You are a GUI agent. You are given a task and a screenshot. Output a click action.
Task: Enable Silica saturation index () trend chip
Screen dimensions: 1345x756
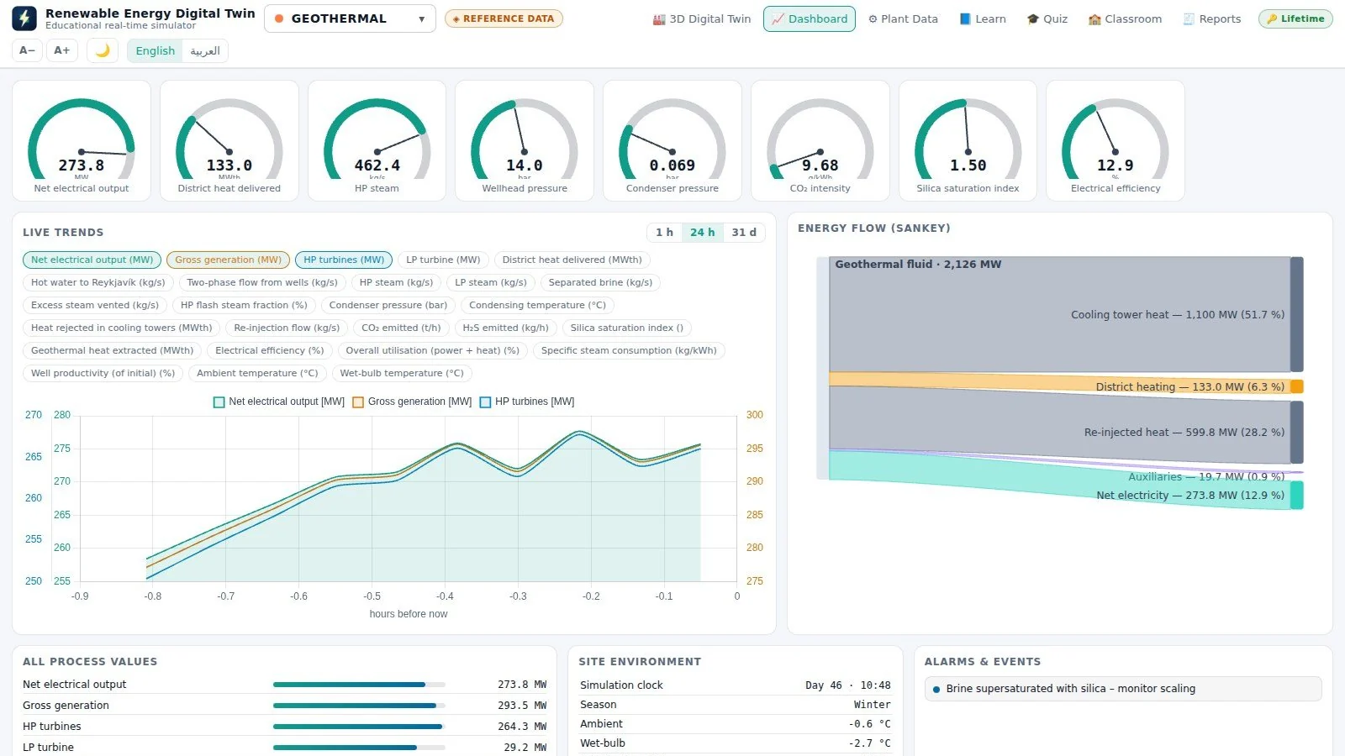pyautogui.click(x=627, y=328)
